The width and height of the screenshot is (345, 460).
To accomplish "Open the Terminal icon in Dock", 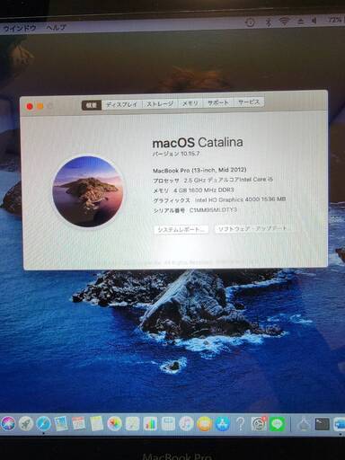I will click(323, 424).
